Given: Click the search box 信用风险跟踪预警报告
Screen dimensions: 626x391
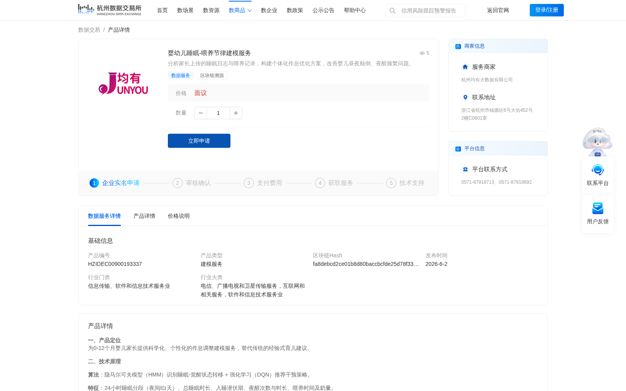Looking at the screenshot, I should (425, 11).
